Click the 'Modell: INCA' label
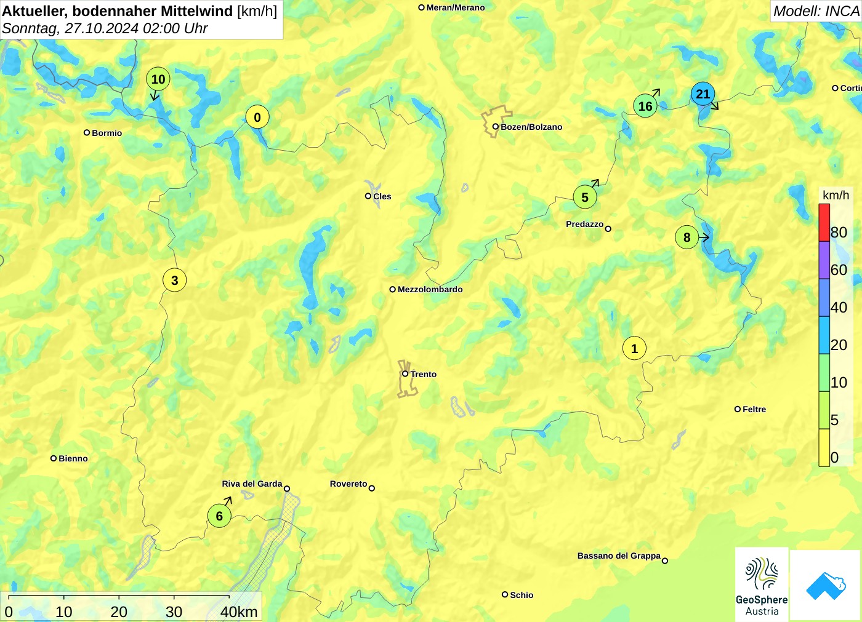 click(x=816, y=11)
